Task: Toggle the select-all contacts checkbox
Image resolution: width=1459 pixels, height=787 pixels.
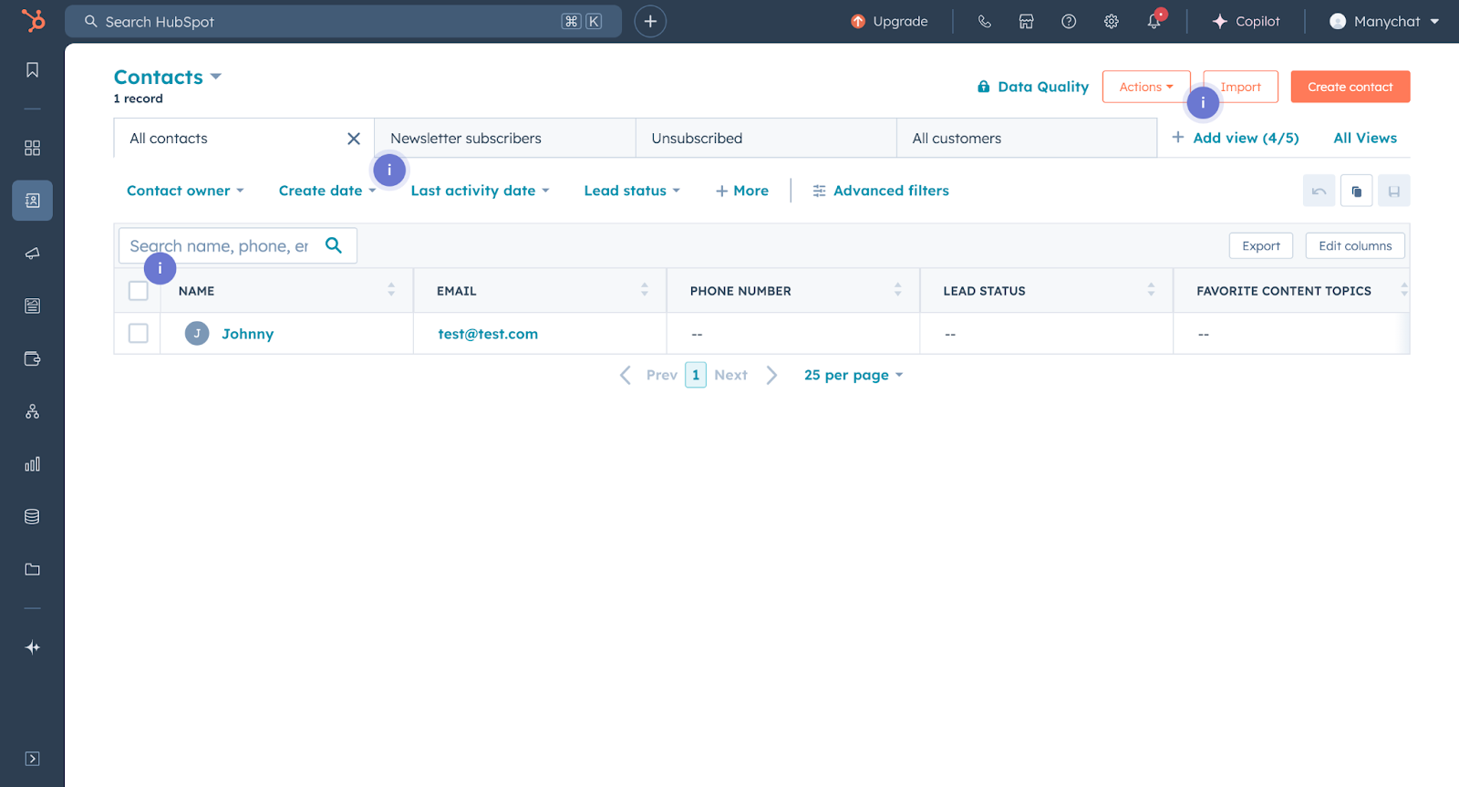Action: click(x=139, y=291)
